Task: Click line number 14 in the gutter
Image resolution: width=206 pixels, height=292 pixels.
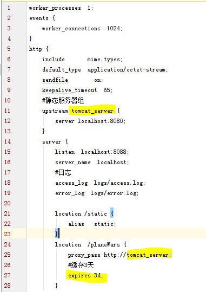Action: 7,141
